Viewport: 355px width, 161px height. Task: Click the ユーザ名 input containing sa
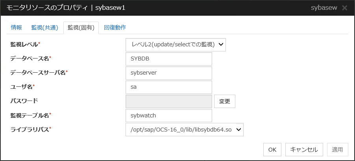(168, 87)
